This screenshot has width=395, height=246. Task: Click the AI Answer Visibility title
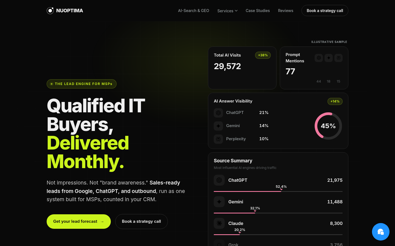click(233, 101)
